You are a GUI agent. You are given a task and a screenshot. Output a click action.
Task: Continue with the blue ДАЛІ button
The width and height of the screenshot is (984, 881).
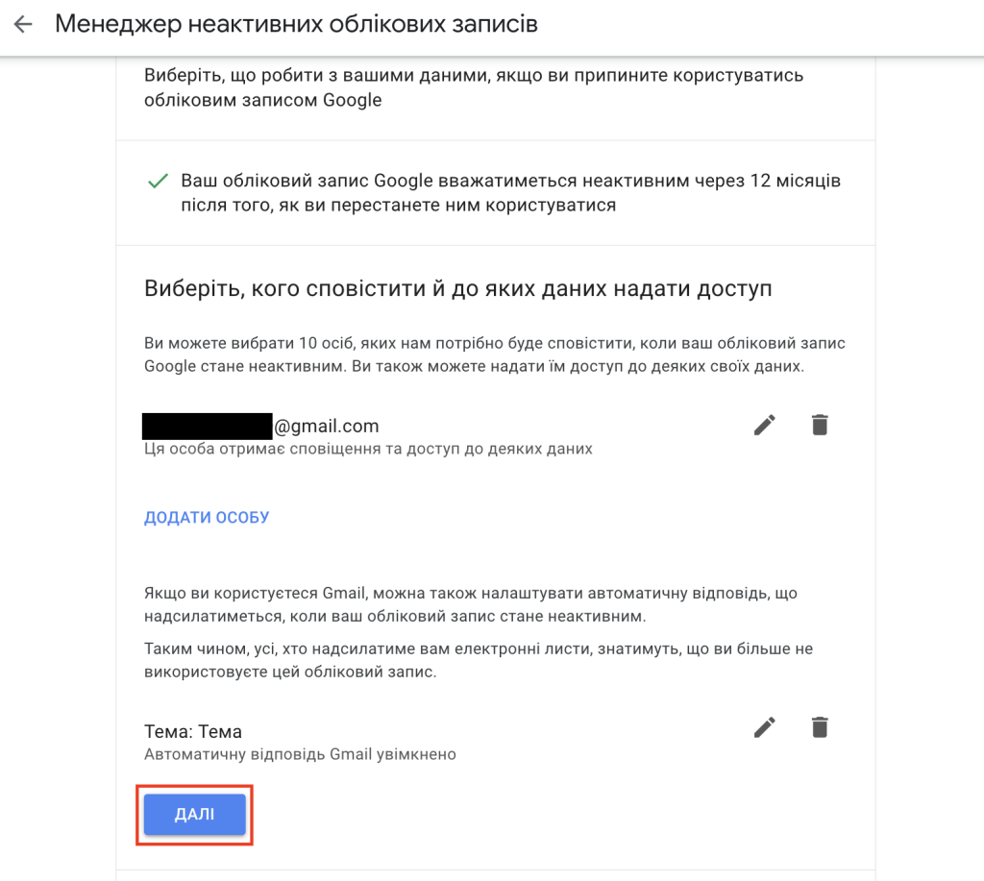click(x=194, y=814)
